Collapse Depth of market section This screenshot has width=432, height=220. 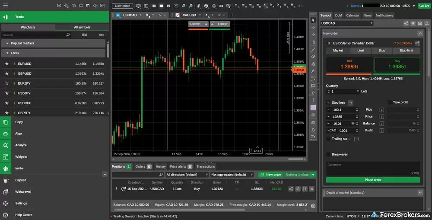[420, 192]
